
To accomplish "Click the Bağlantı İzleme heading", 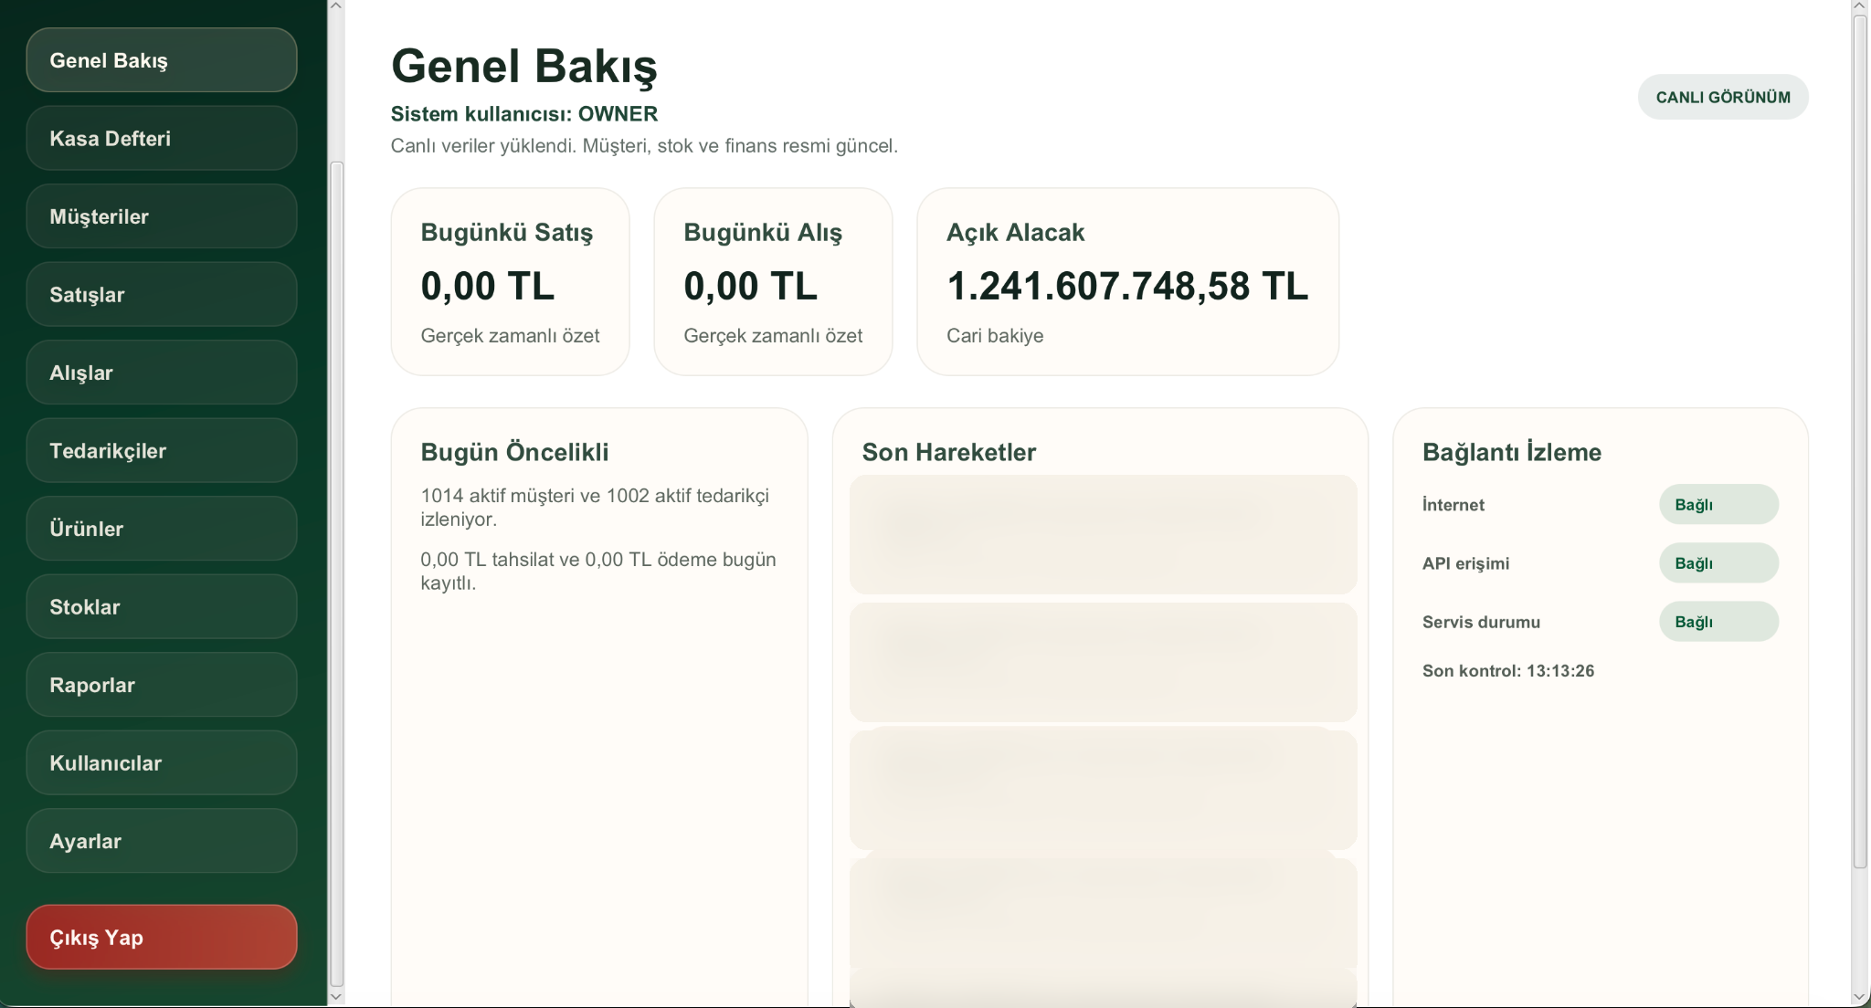I will click(x=1511, y=452).
